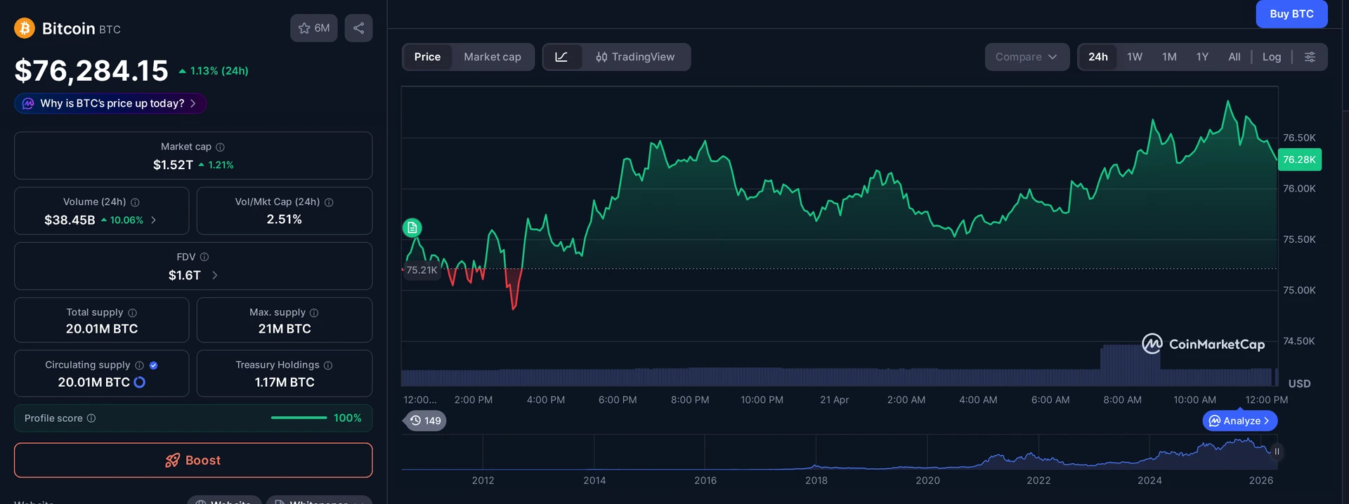Image resolution: width=1349 pixels, height=504 pixels.
Task: Select the Market cap tab
Action: point(493,57)
